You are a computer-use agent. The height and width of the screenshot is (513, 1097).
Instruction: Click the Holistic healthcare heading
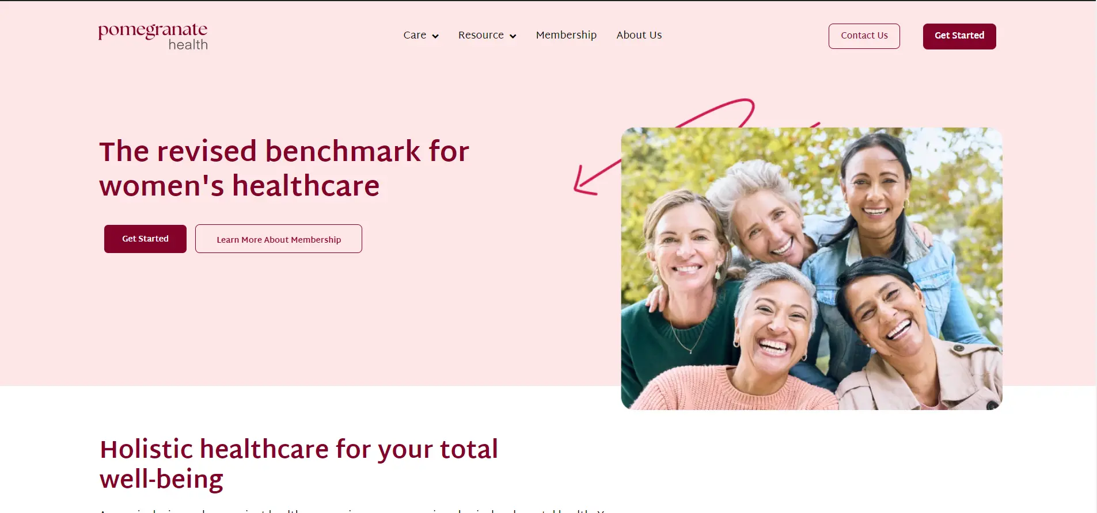pos(298,464)
